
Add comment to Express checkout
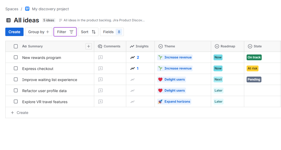coord(101,68)
